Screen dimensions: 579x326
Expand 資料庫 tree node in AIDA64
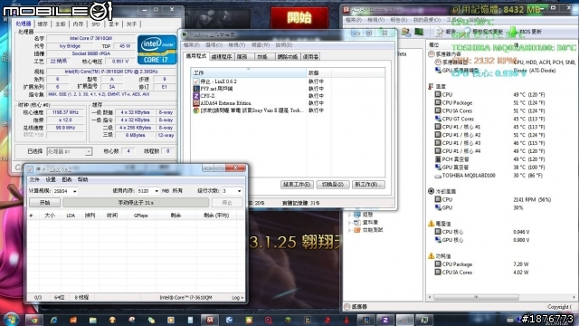350,222
